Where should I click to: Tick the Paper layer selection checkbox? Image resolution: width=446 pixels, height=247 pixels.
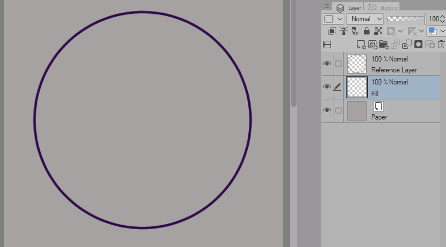338,110
